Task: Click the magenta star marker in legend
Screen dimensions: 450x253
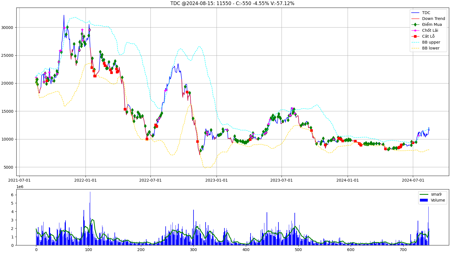Action: click(415, 30)
